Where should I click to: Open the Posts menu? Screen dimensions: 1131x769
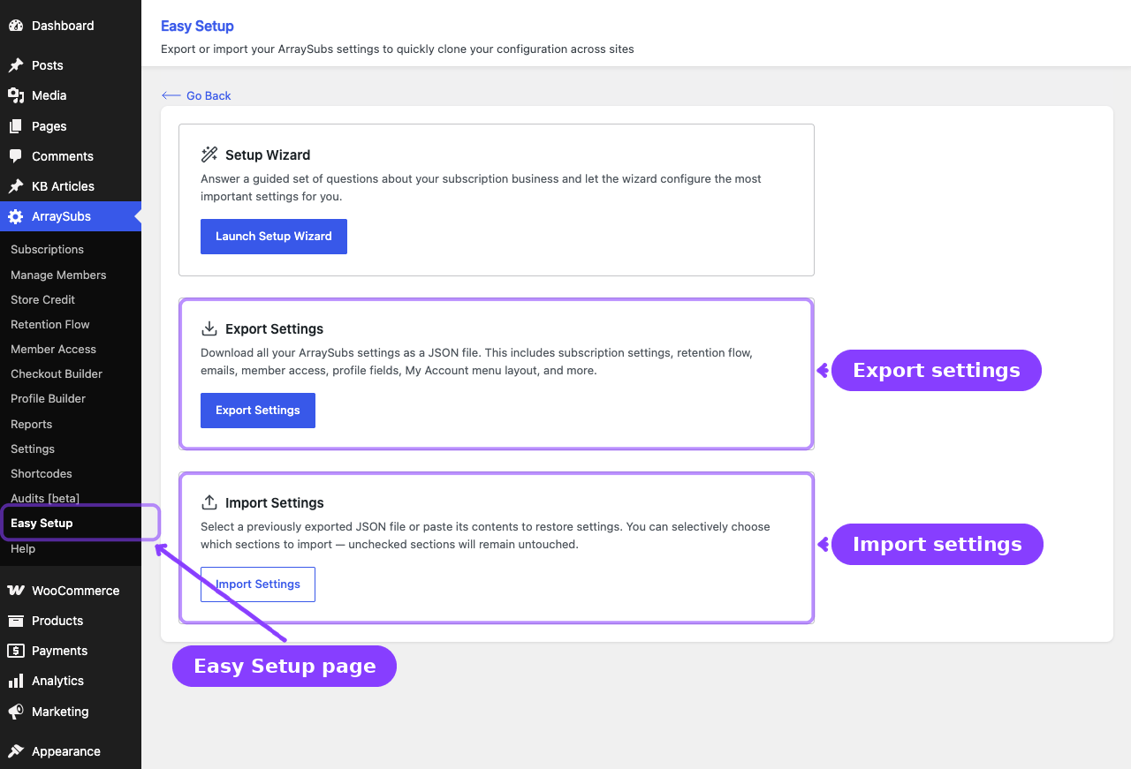point(71,65)
